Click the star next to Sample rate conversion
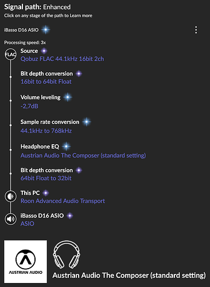 [x=87, y=122]
